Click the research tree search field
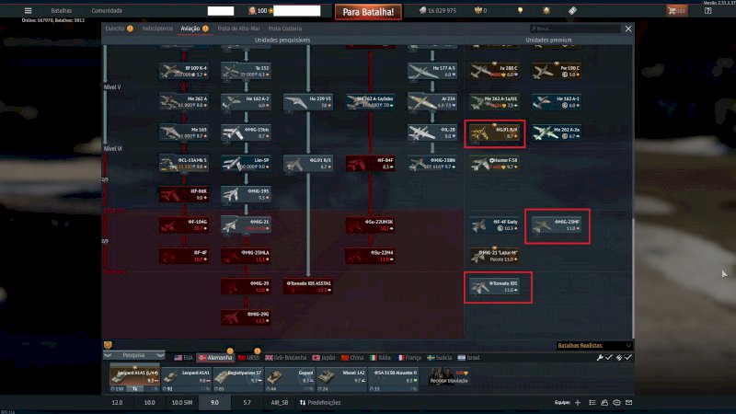 tap(574, 29)
